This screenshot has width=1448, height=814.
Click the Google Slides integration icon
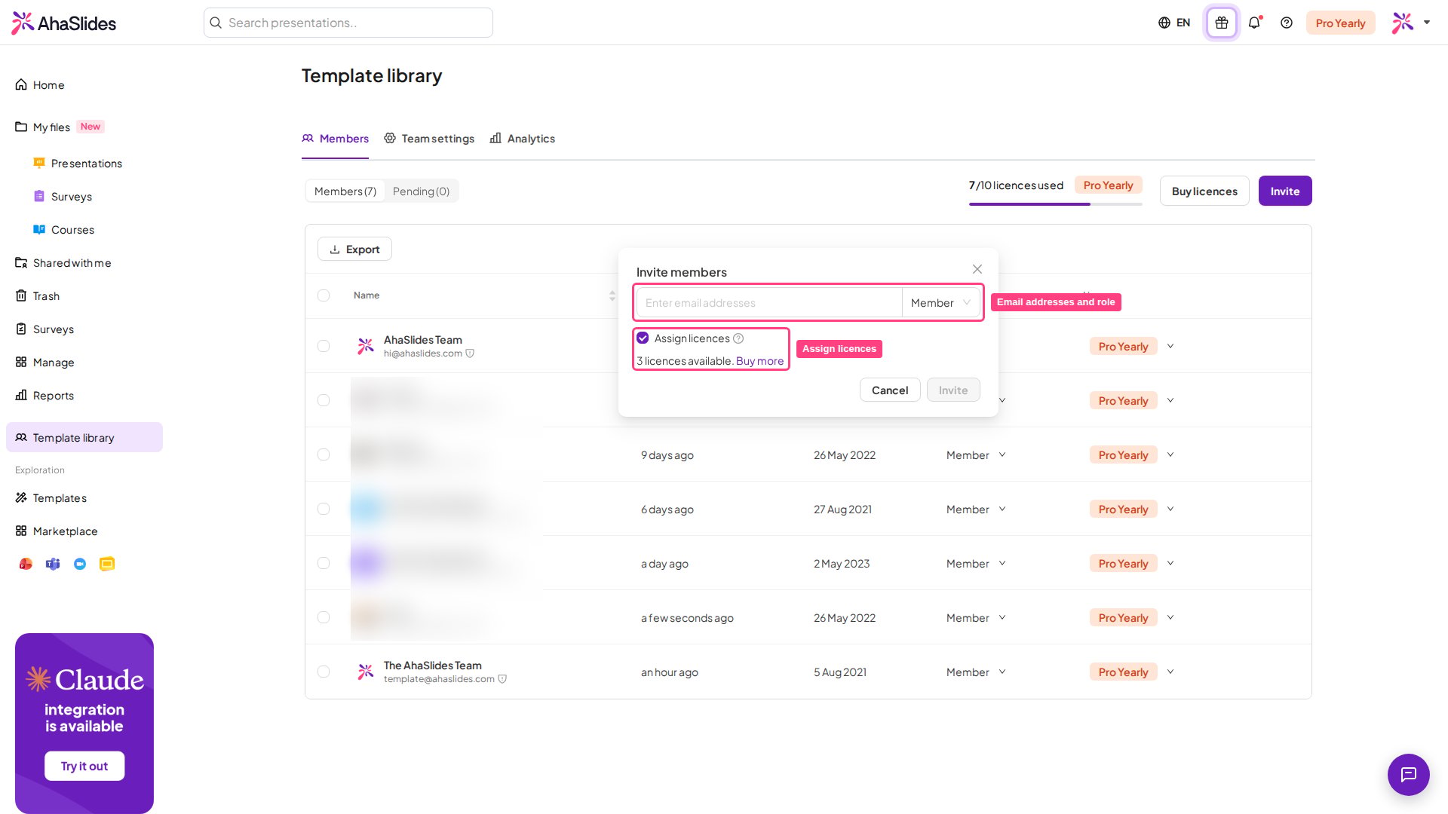tap(107, 564)
